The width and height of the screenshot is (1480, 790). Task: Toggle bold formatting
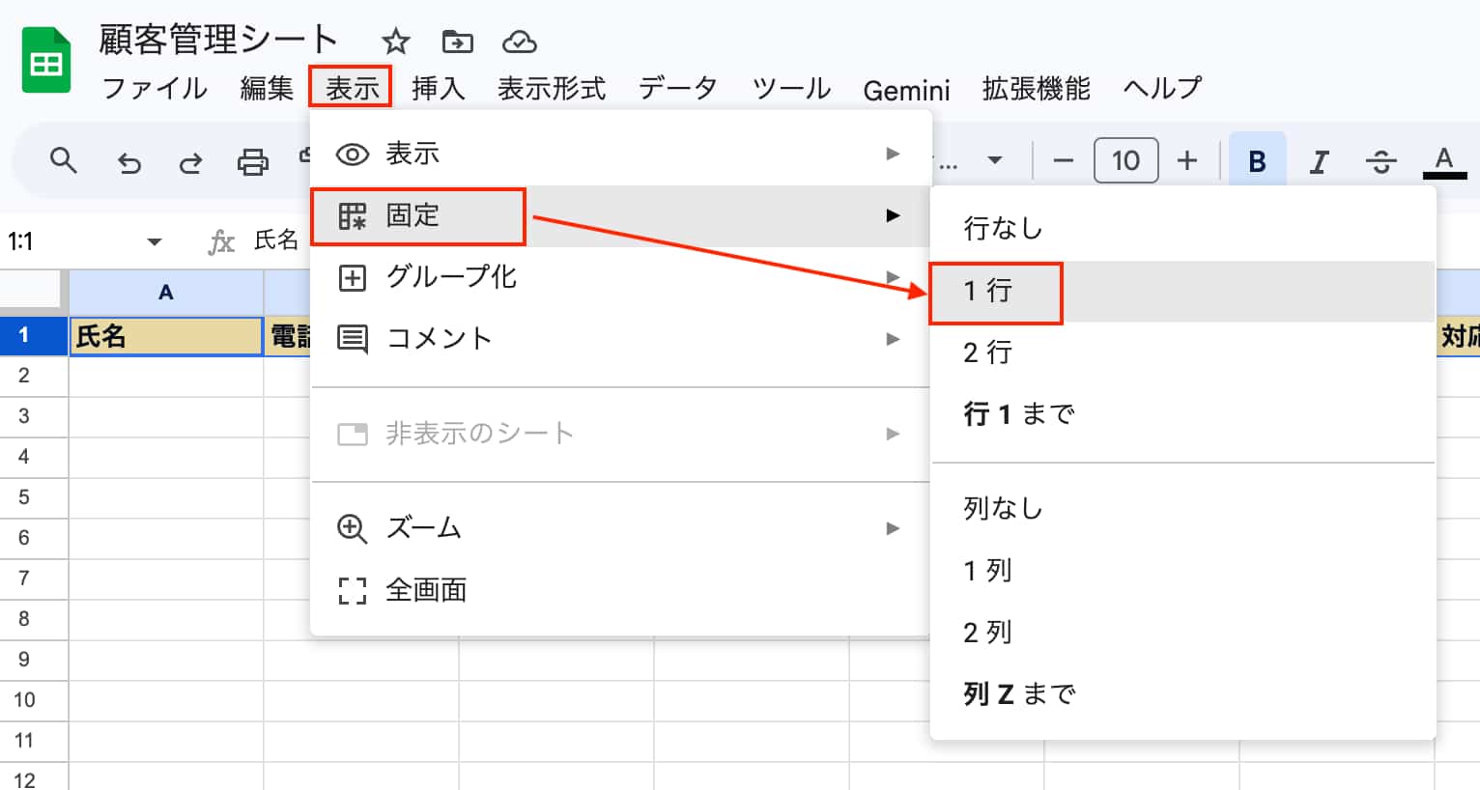pos(1257,160)
